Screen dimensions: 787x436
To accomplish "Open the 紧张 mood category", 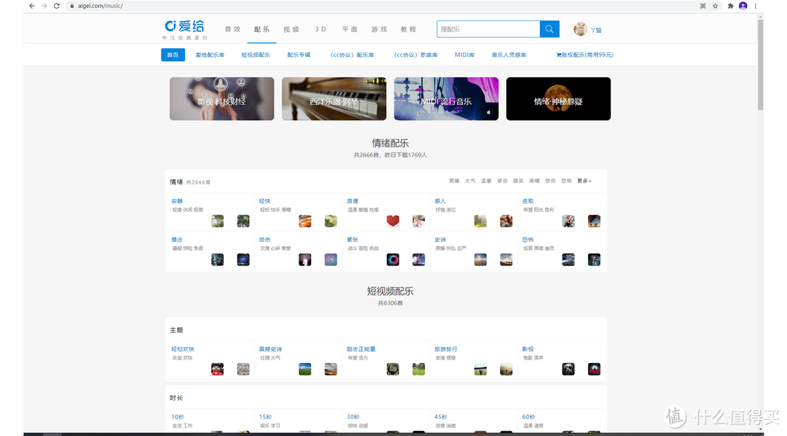I will (x=353, y=240).
